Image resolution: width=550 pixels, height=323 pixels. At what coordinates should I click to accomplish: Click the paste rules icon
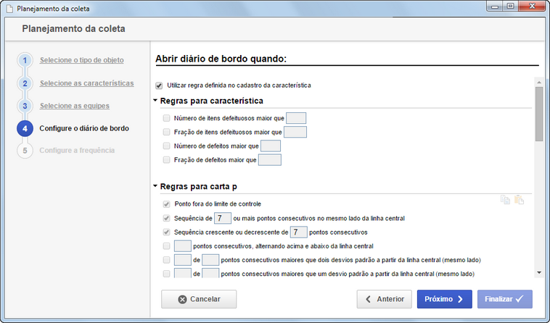tap(519, 200)
